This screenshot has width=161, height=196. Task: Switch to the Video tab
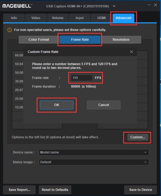tap(36, 18)
